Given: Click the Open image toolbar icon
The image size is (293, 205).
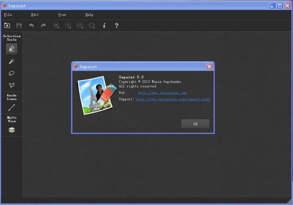Looking at the screenshot, I should pyautogui.click(x=7, y=25).
